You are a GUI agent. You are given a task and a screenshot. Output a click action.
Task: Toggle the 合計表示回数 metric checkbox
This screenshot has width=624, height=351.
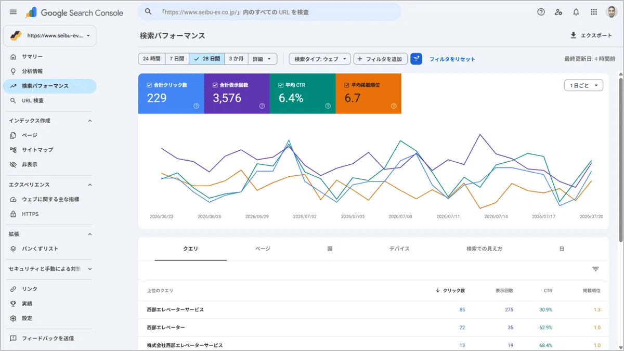[215, 85]
